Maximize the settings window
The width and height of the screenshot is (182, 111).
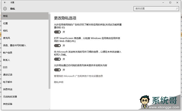click(x=170, y=2)
